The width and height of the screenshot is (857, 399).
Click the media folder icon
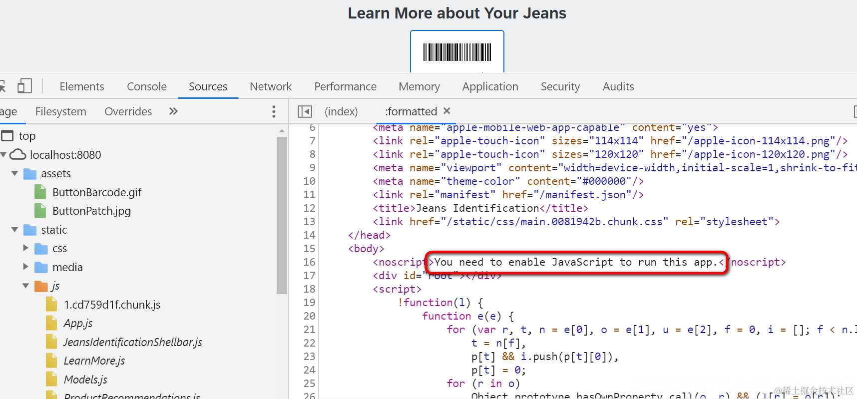point(41,267)
